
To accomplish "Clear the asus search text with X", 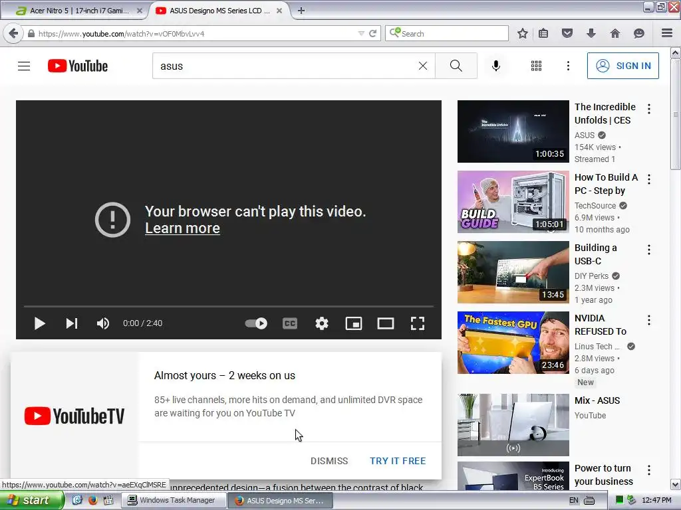I will click(422, 66).
